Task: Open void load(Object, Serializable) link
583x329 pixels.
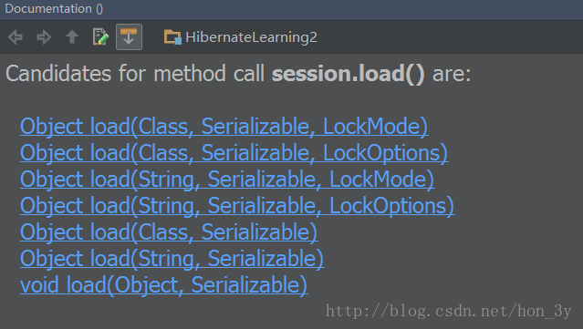Action: tap(164, 285)
